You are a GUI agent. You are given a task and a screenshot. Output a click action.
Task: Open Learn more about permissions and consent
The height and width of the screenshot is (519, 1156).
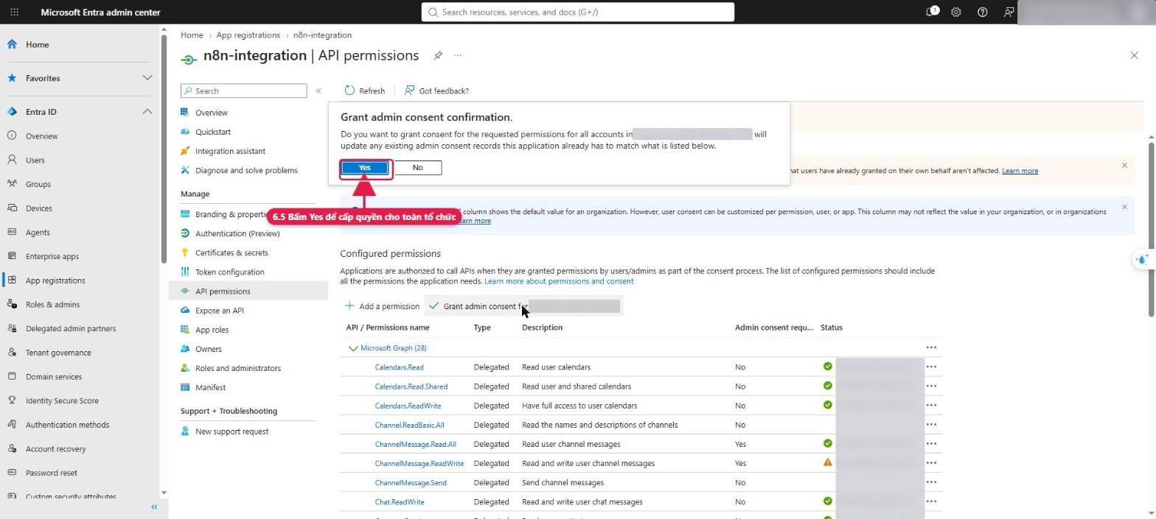[558, 281]
